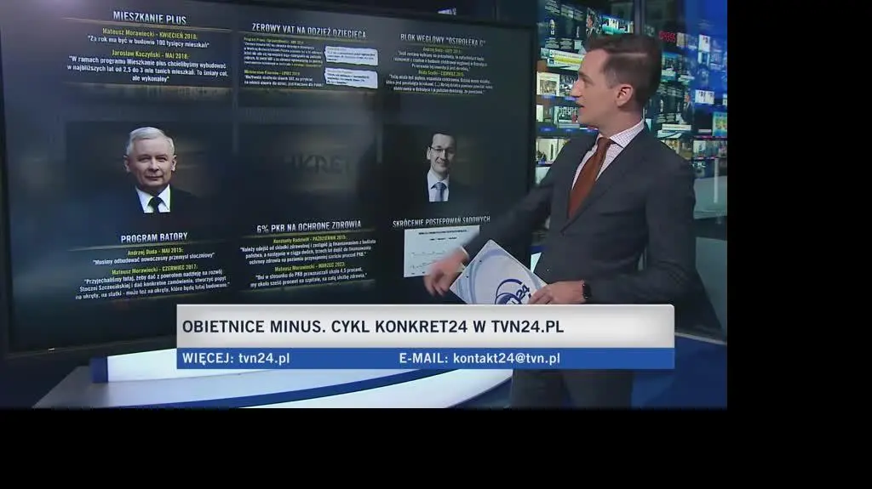Image resolution: width=872 pixels, height=489 pixels.
Task: Click the video wall behind the presenter
Action: coord(681,85)
